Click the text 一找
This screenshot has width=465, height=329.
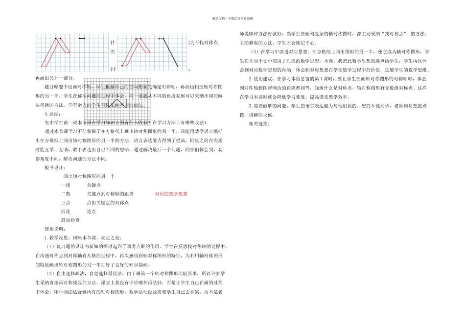66,185
